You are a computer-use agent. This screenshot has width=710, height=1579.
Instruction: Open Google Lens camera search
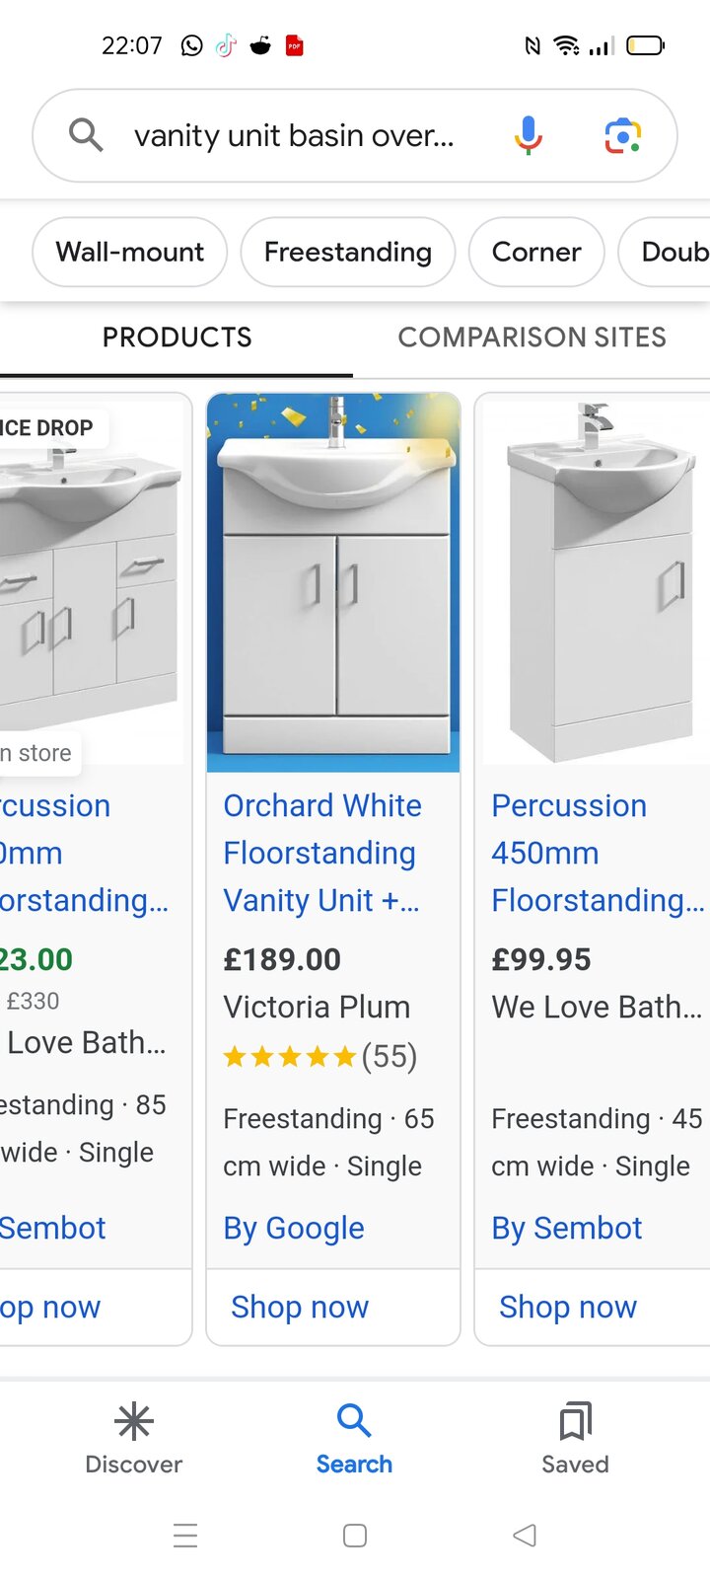[623, 135]
